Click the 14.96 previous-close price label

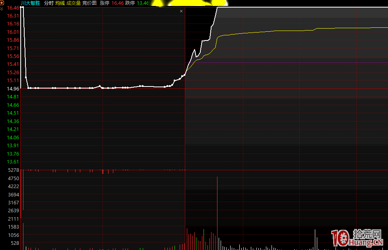[13, 88]
